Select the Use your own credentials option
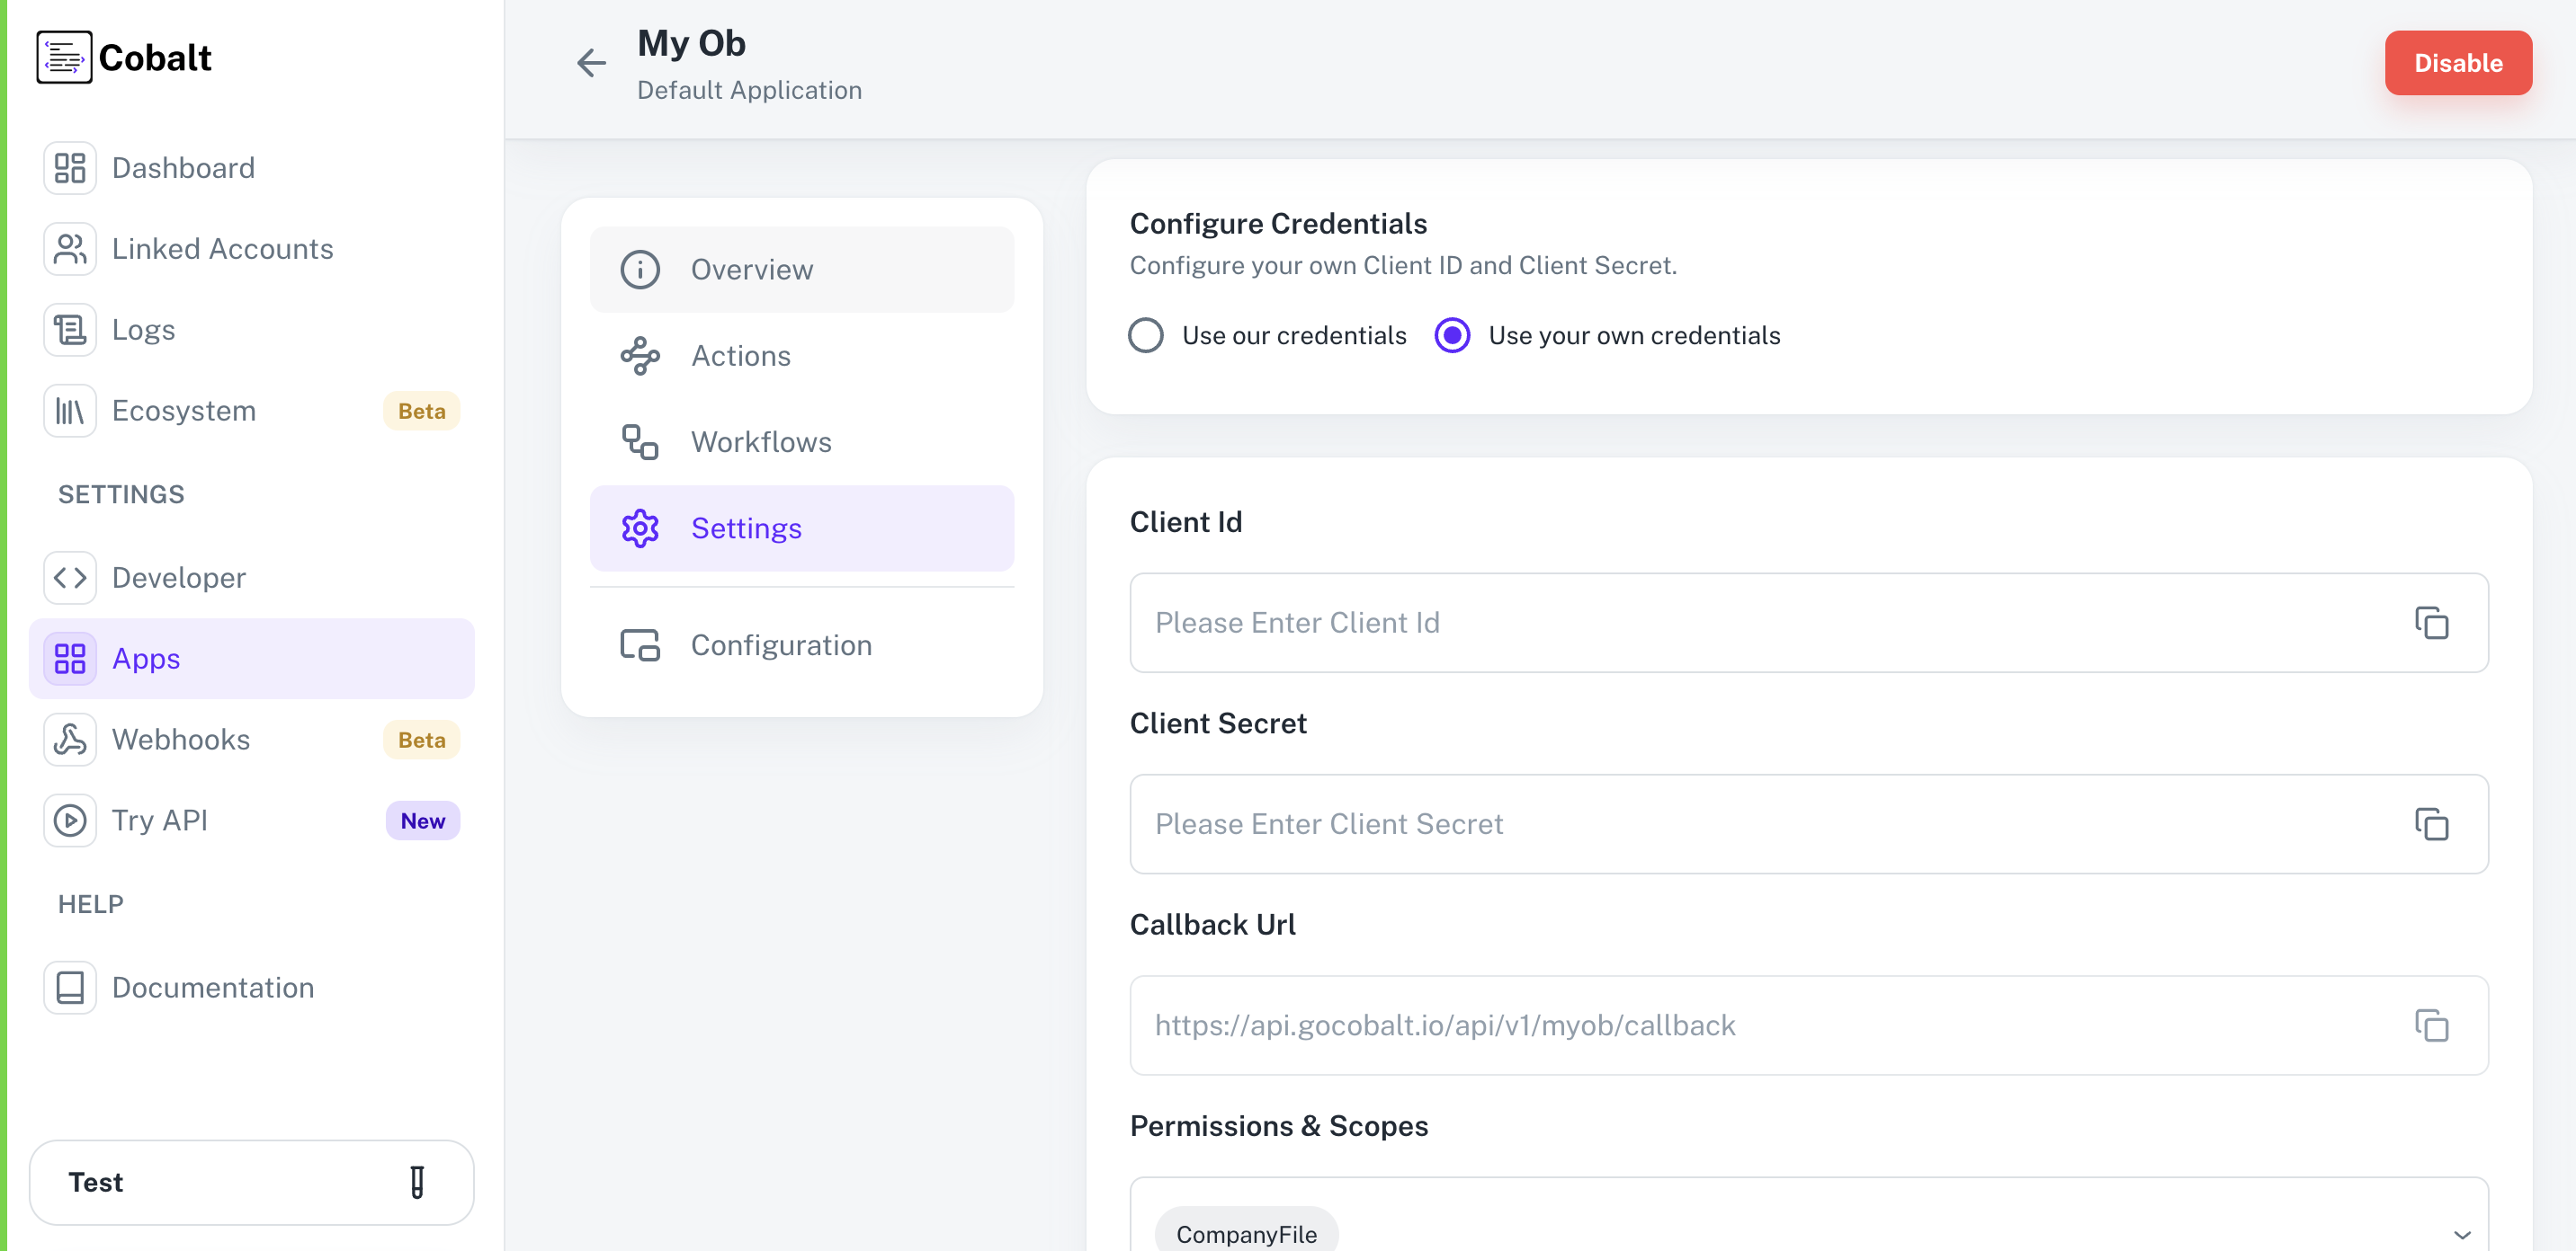Viewport: 2576px width, 1251px height. click(x=1452, y=336)
